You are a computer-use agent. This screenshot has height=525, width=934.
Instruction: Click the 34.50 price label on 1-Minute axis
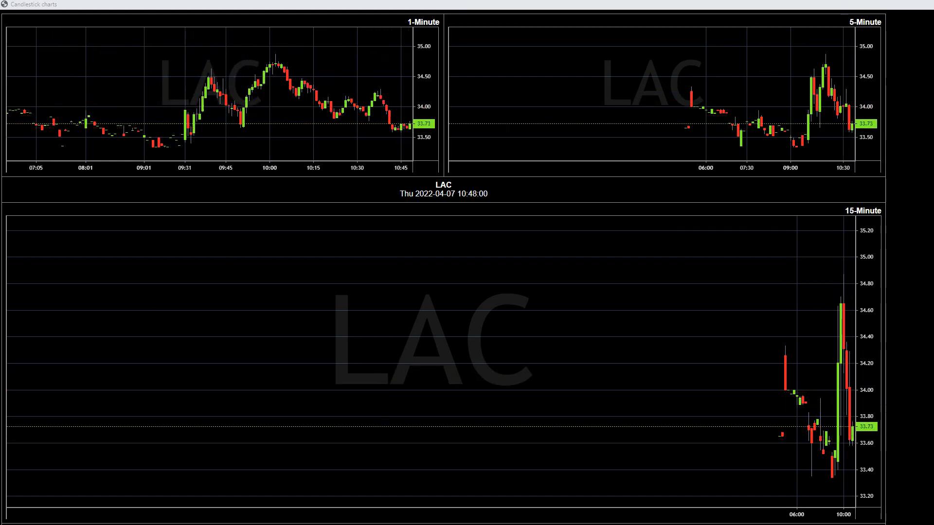(424, 76)
